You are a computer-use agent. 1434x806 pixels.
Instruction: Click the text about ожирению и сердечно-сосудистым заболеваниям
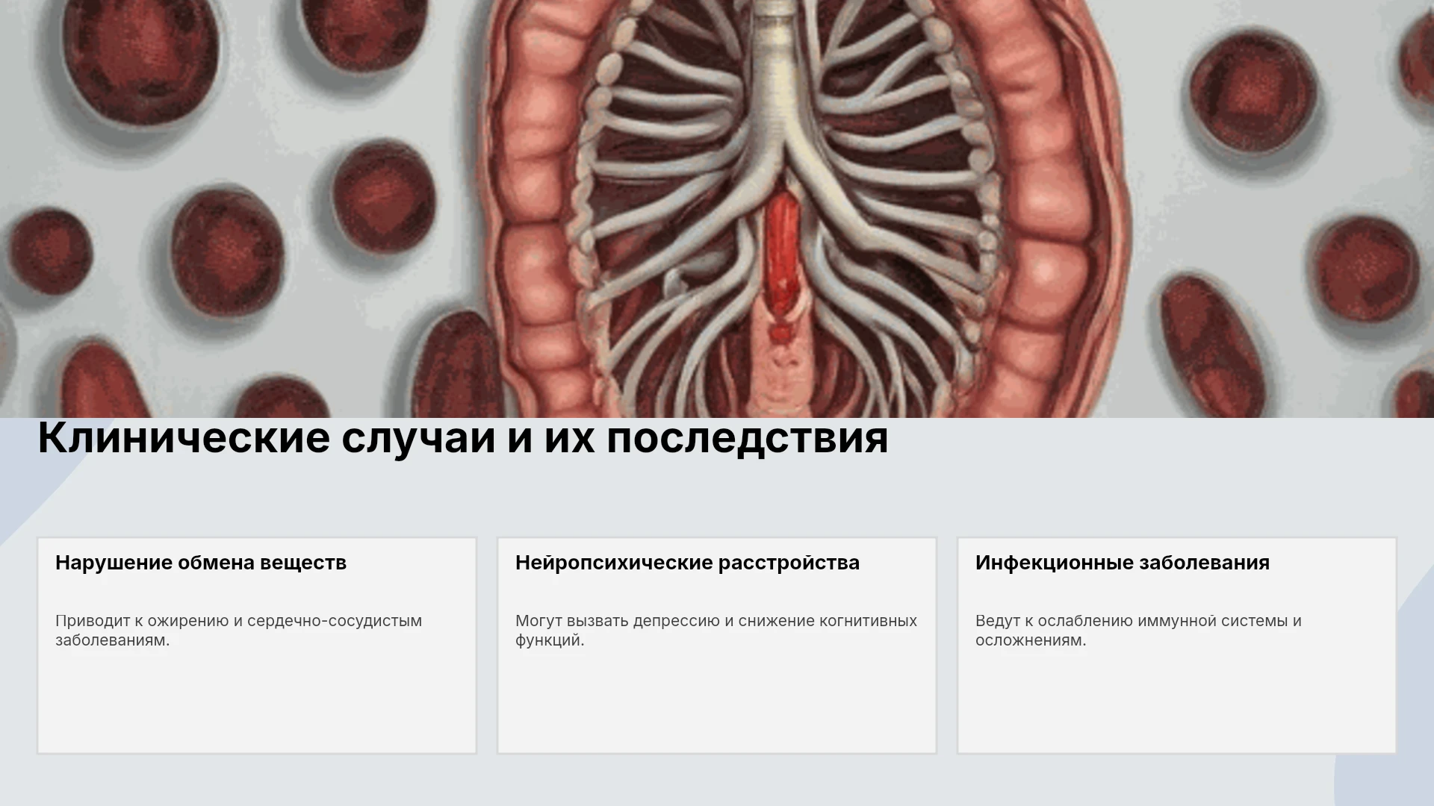(x=238, y=631)
